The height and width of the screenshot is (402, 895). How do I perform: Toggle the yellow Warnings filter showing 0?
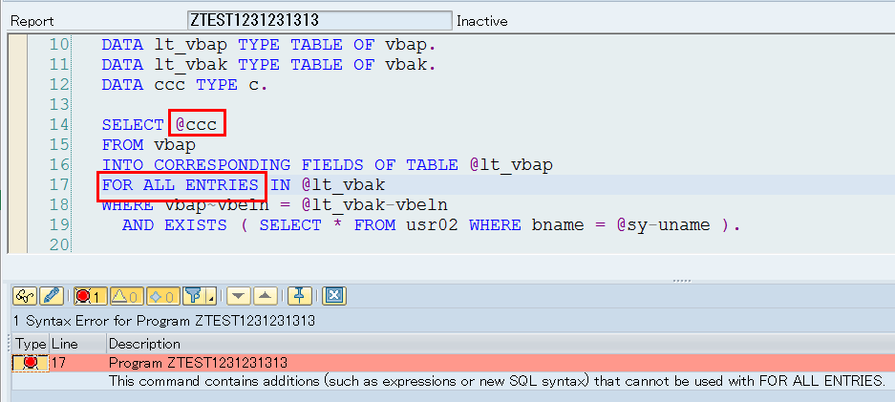click(x=127, y=295)
